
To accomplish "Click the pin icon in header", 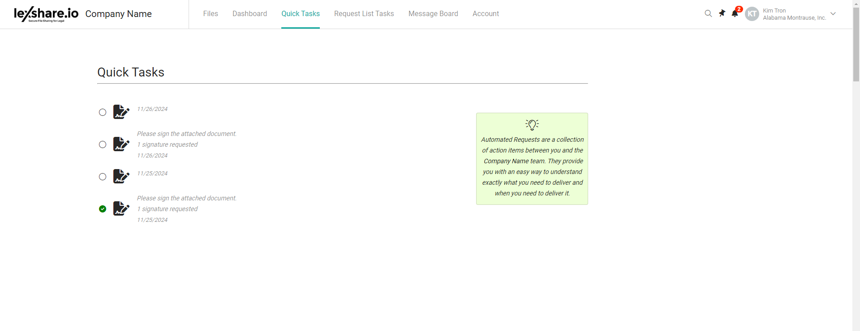I will click(722, 13).
